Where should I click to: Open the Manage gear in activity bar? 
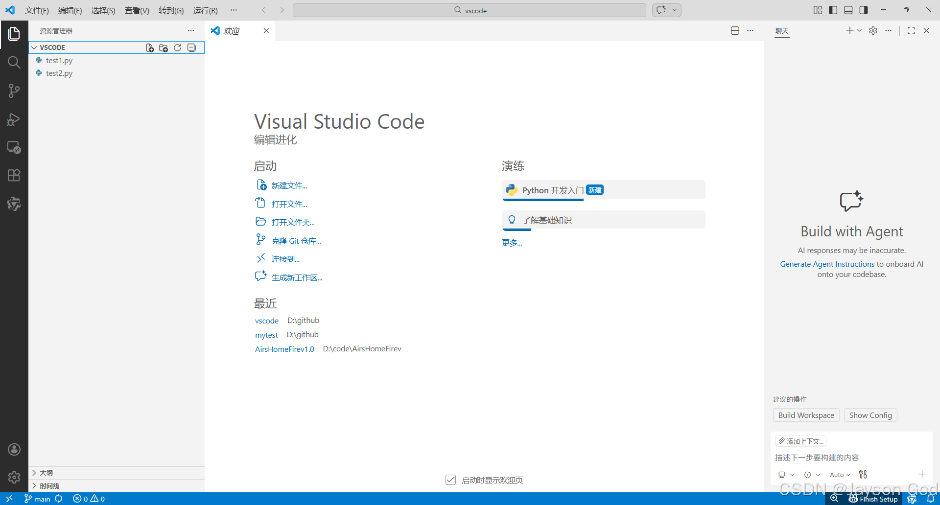[14, 477]
